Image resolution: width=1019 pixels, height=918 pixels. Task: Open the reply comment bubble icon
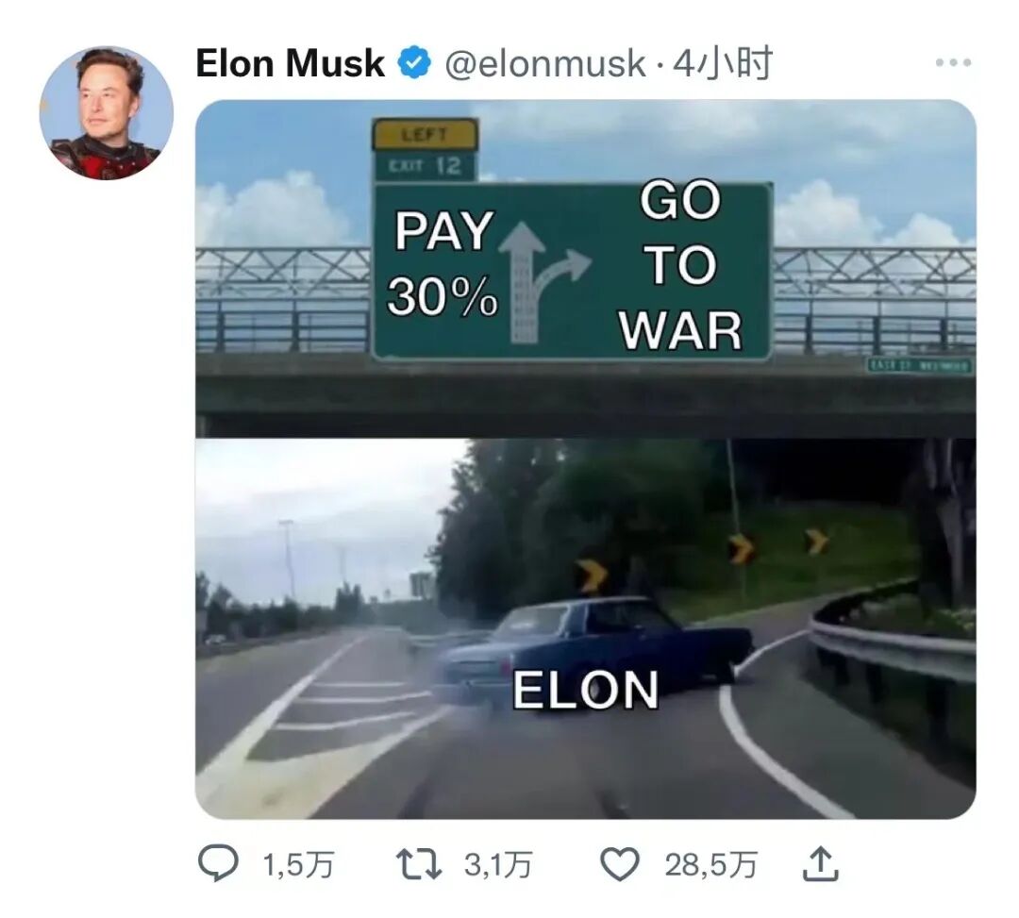pyautogui.click(x=218, y=864)
